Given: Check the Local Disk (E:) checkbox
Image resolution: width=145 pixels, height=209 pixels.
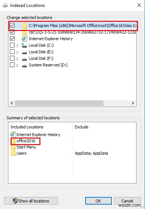Looking at the screenshot, I should [12, 52].
